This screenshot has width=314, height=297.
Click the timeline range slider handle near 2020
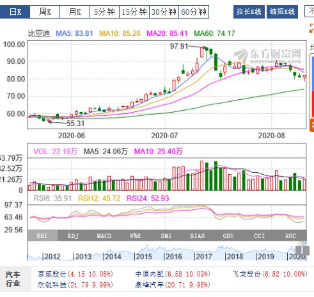click(x=302, y=250)
